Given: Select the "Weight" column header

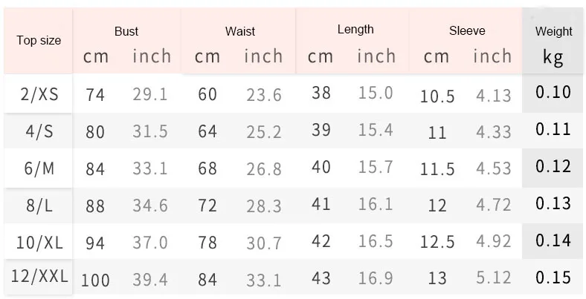Looking at the screenshot, I should (x=554, y=31).
